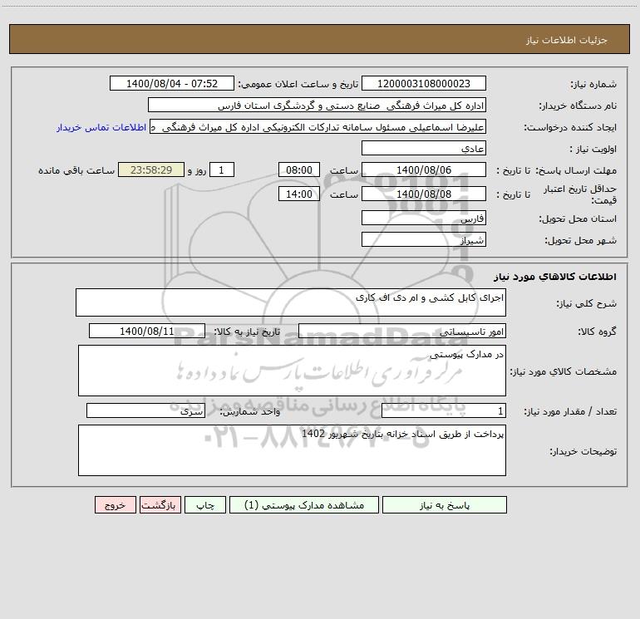Click the چاپ print button

[205, 504]
